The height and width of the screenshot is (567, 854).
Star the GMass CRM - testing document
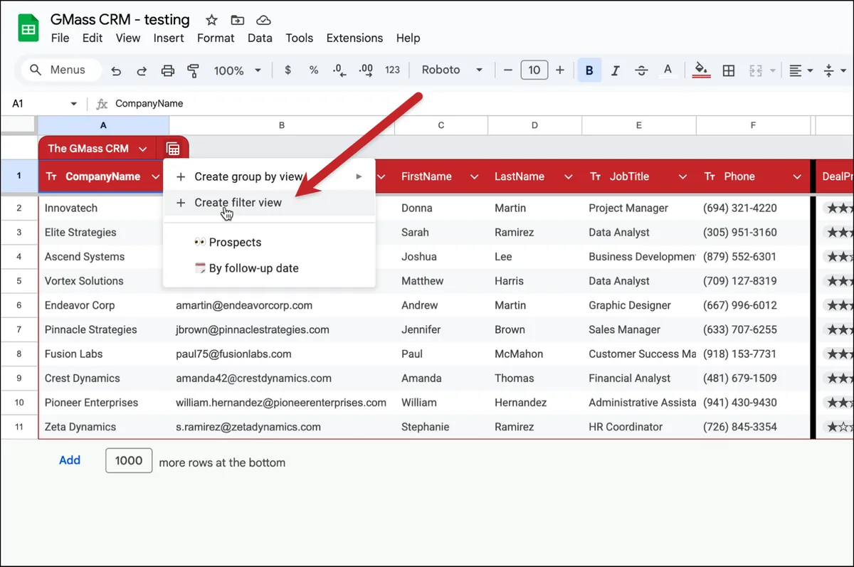(211, 20)
